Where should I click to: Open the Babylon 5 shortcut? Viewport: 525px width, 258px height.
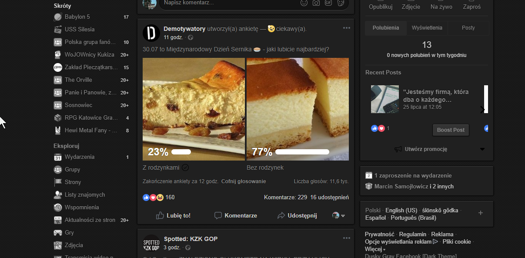[77, 17]
